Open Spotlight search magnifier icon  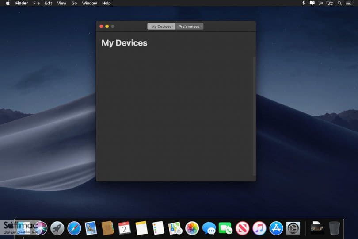[340, 3]
